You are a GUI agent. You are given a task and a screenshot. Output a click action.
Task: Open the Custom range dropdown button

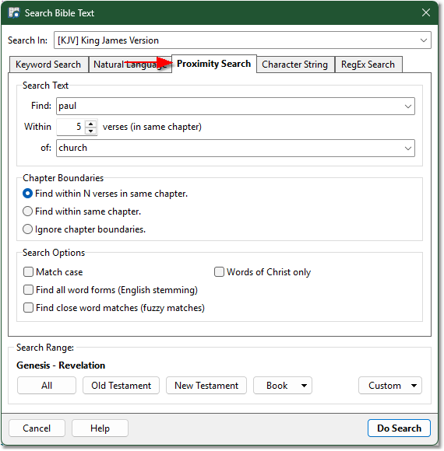click(x=390, y=386)
